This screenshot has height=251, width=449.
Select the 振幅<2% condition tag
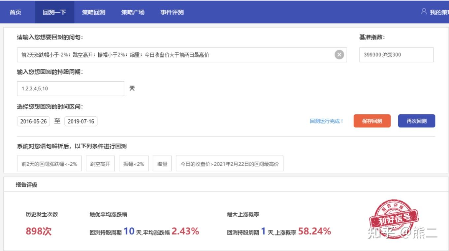pyautogui.click(x=134, y=163)
